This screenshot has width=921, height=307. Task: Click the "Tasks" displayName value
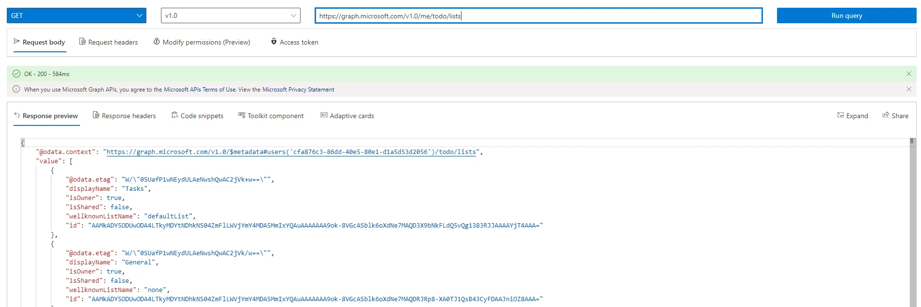135,189
